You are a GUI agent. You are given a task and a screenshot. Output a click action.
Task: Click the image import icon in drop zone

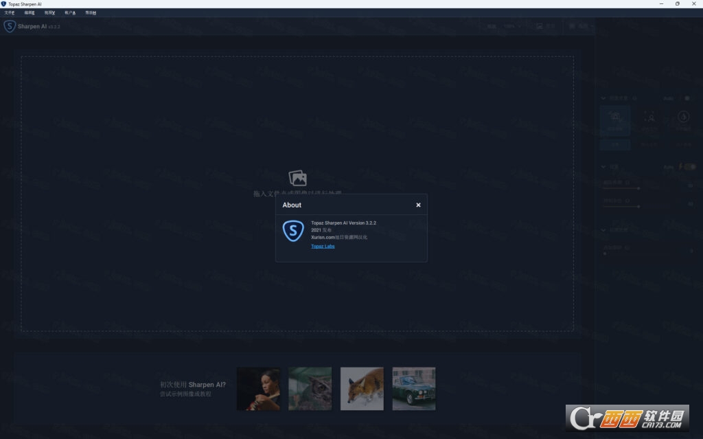298,178
